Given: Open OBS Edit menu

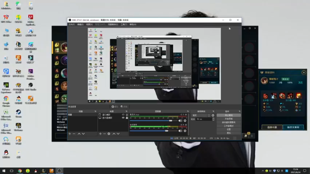Looking at the screenshot, I should (x=80, y=24).
